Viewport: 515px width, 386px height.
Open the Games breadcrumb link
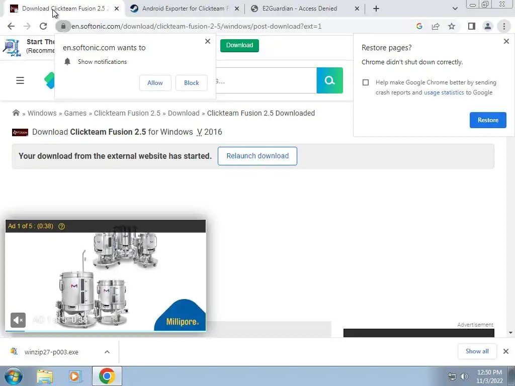click(x=75, y=113)
